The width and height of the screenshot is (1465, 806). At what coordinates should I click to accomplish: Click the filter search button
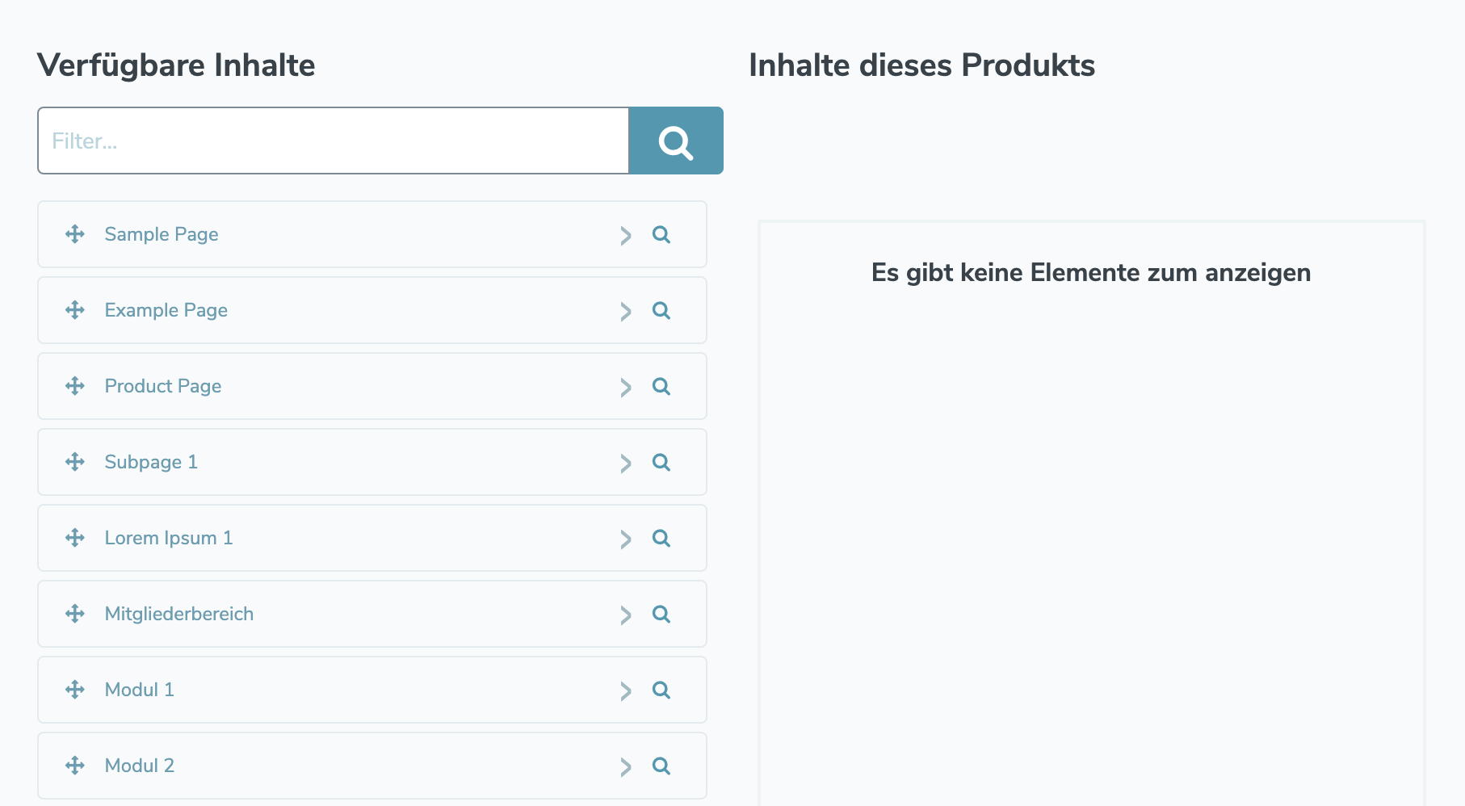pos(675,141)
